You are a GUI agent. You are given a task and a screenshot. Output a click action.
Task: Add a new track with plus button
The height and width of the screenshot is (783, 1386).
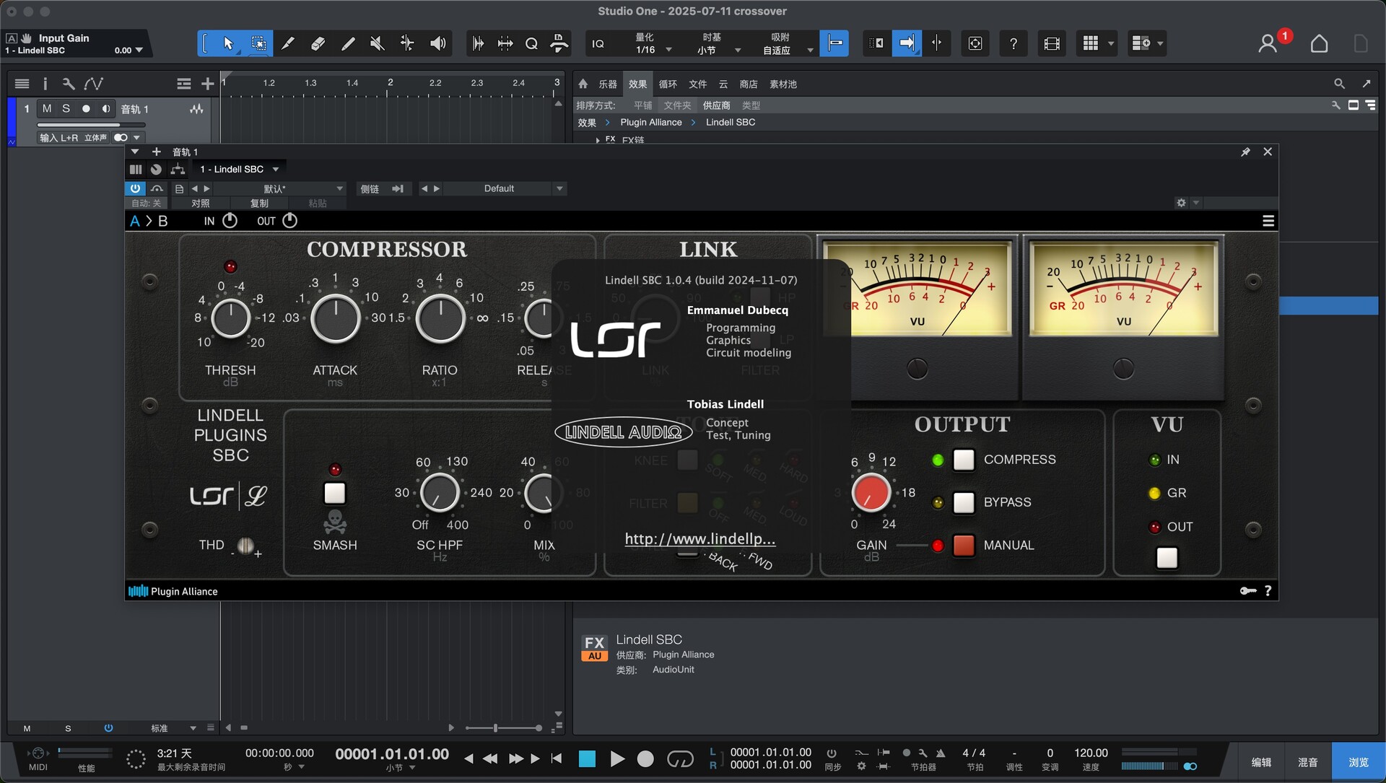208,84
